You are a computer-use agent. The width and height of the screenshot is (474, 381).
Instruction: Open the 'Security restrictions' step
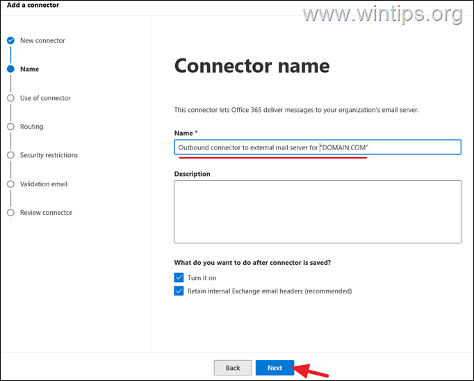click(x=49, y=155)
